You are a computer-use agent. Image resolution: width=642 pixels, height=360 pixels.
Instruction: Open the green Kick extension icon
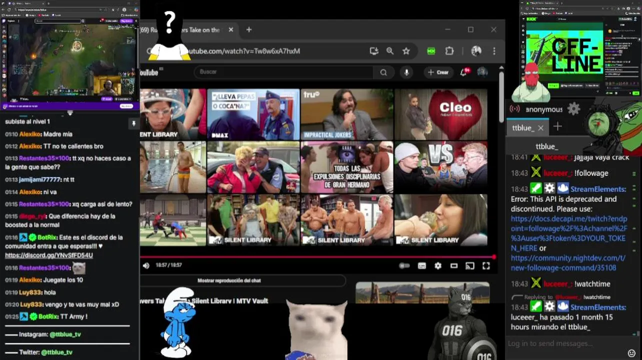(x=431, y=51)
